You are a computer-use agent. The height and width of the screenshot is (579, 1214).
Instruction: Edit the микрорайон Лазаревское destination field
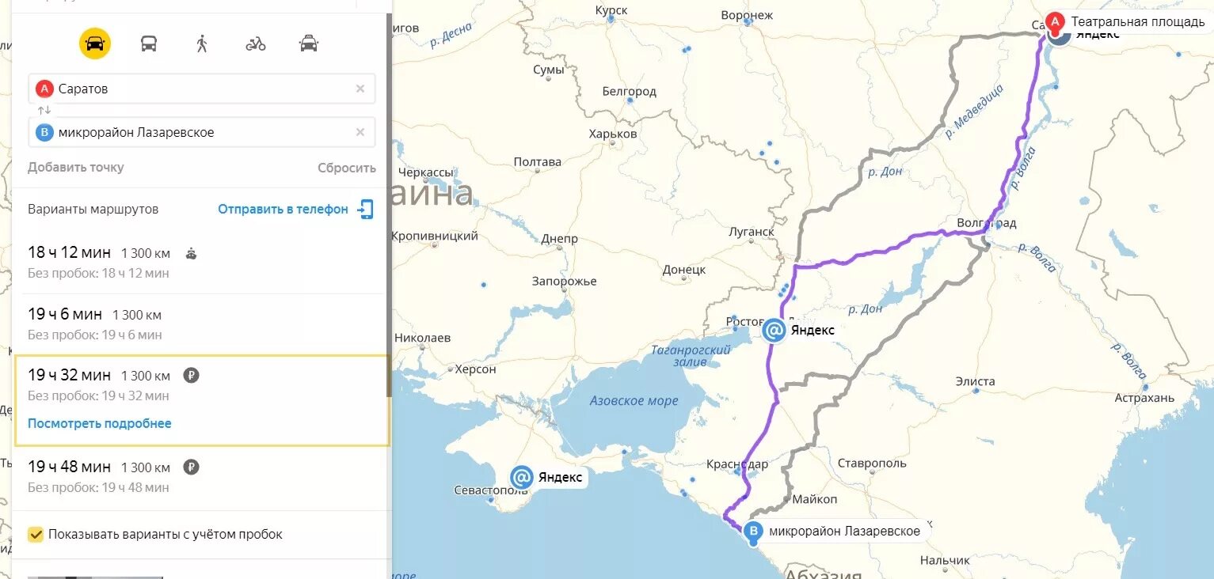pyautogui.click(x=202, y=132)
